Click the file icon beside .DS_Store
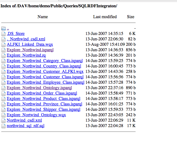177x152 pixels. pos(3,34)
